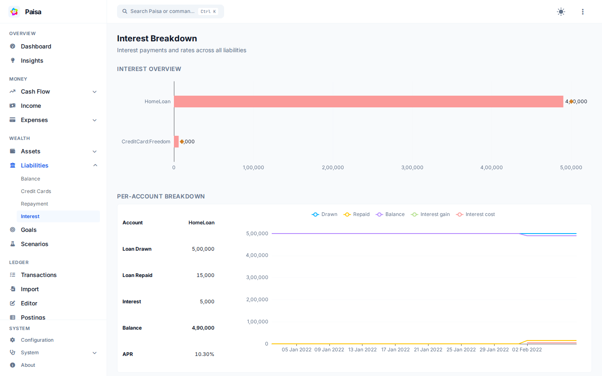Click the HomeLoan interest bar
This screenshot has height=376, width=602.
369,102
